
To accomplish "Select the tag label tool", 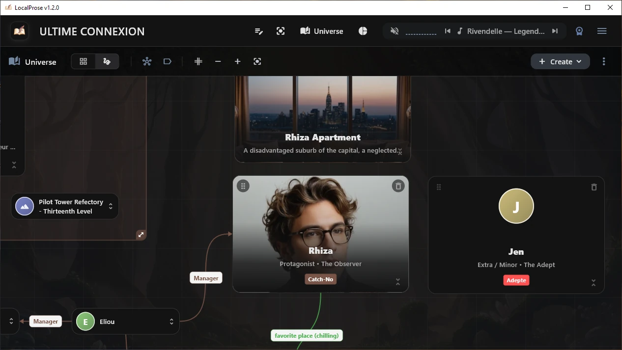I will click(168, 61).
